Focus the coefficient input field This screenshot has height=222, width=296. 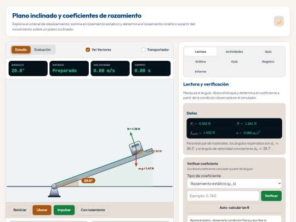click(223, 196)
